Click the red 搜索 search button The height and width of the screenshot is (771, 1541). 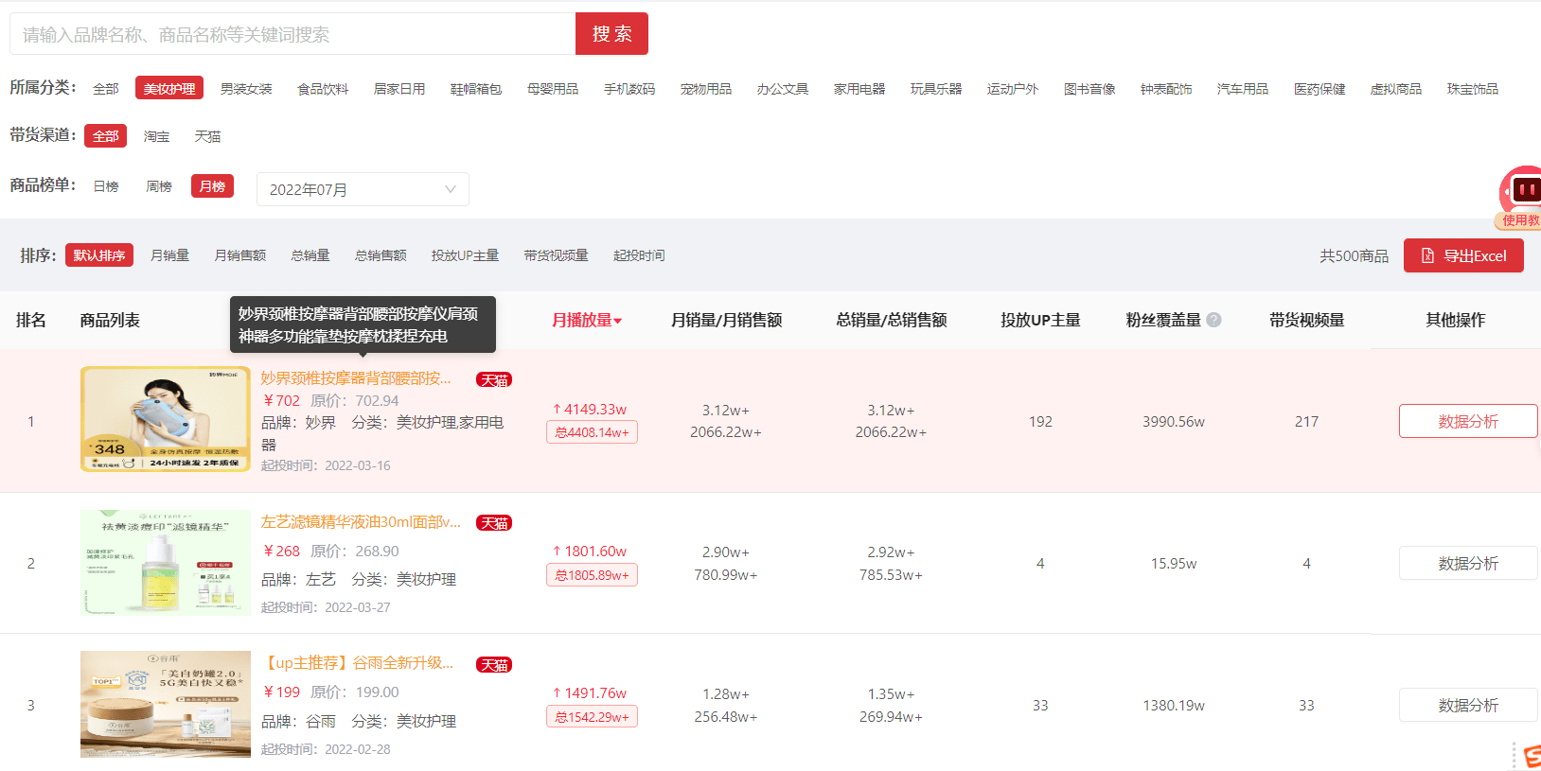click(611, 34)
